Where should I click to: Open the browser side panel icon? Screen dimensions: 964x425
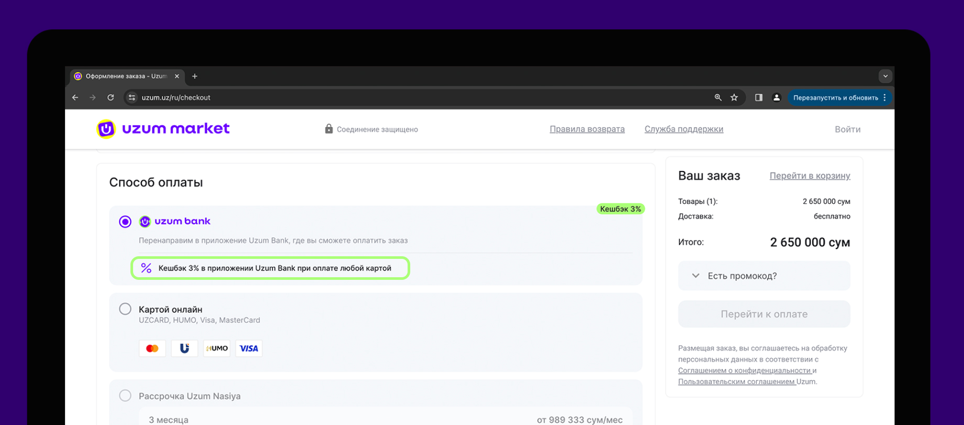[759, 97]
